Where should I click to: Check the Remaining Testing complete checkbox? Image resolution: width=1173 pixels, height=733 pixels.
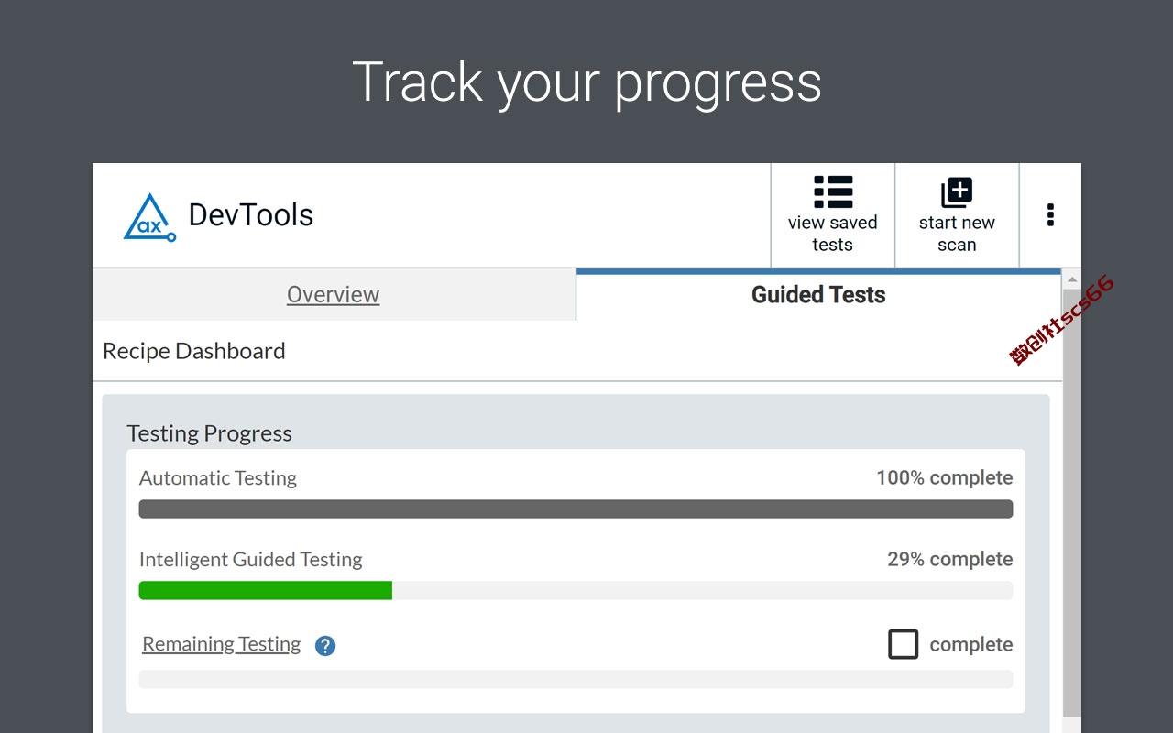(x=903, y=644)
